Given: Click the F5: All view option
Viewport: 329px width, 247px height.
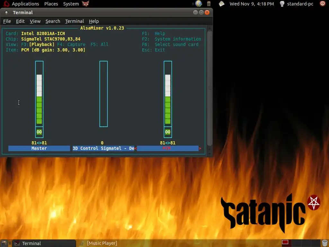Looking at the screenshot, I should click(100, 44).
